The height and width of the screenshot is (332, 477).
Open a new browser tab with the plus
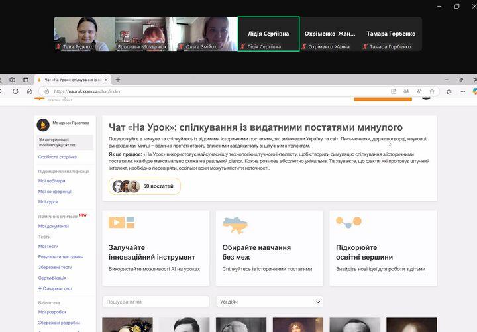point(118,80)
